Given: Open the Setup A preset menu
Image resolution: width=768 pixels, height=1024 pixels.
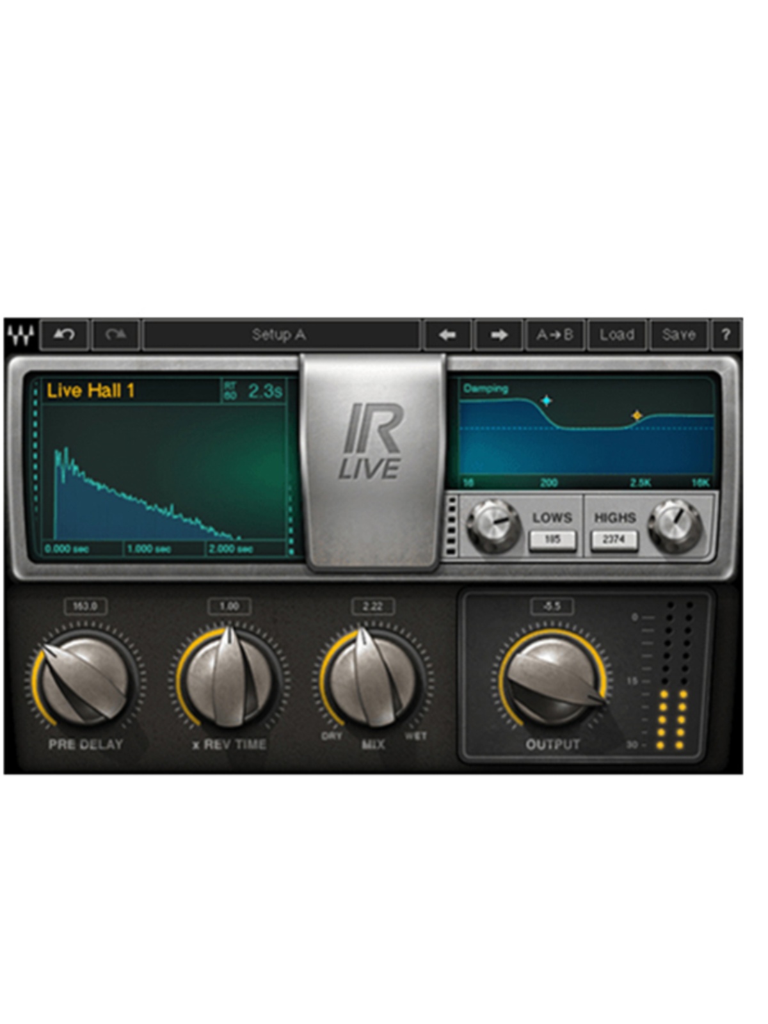Looking at the screenshot, I should click(281, 335).
